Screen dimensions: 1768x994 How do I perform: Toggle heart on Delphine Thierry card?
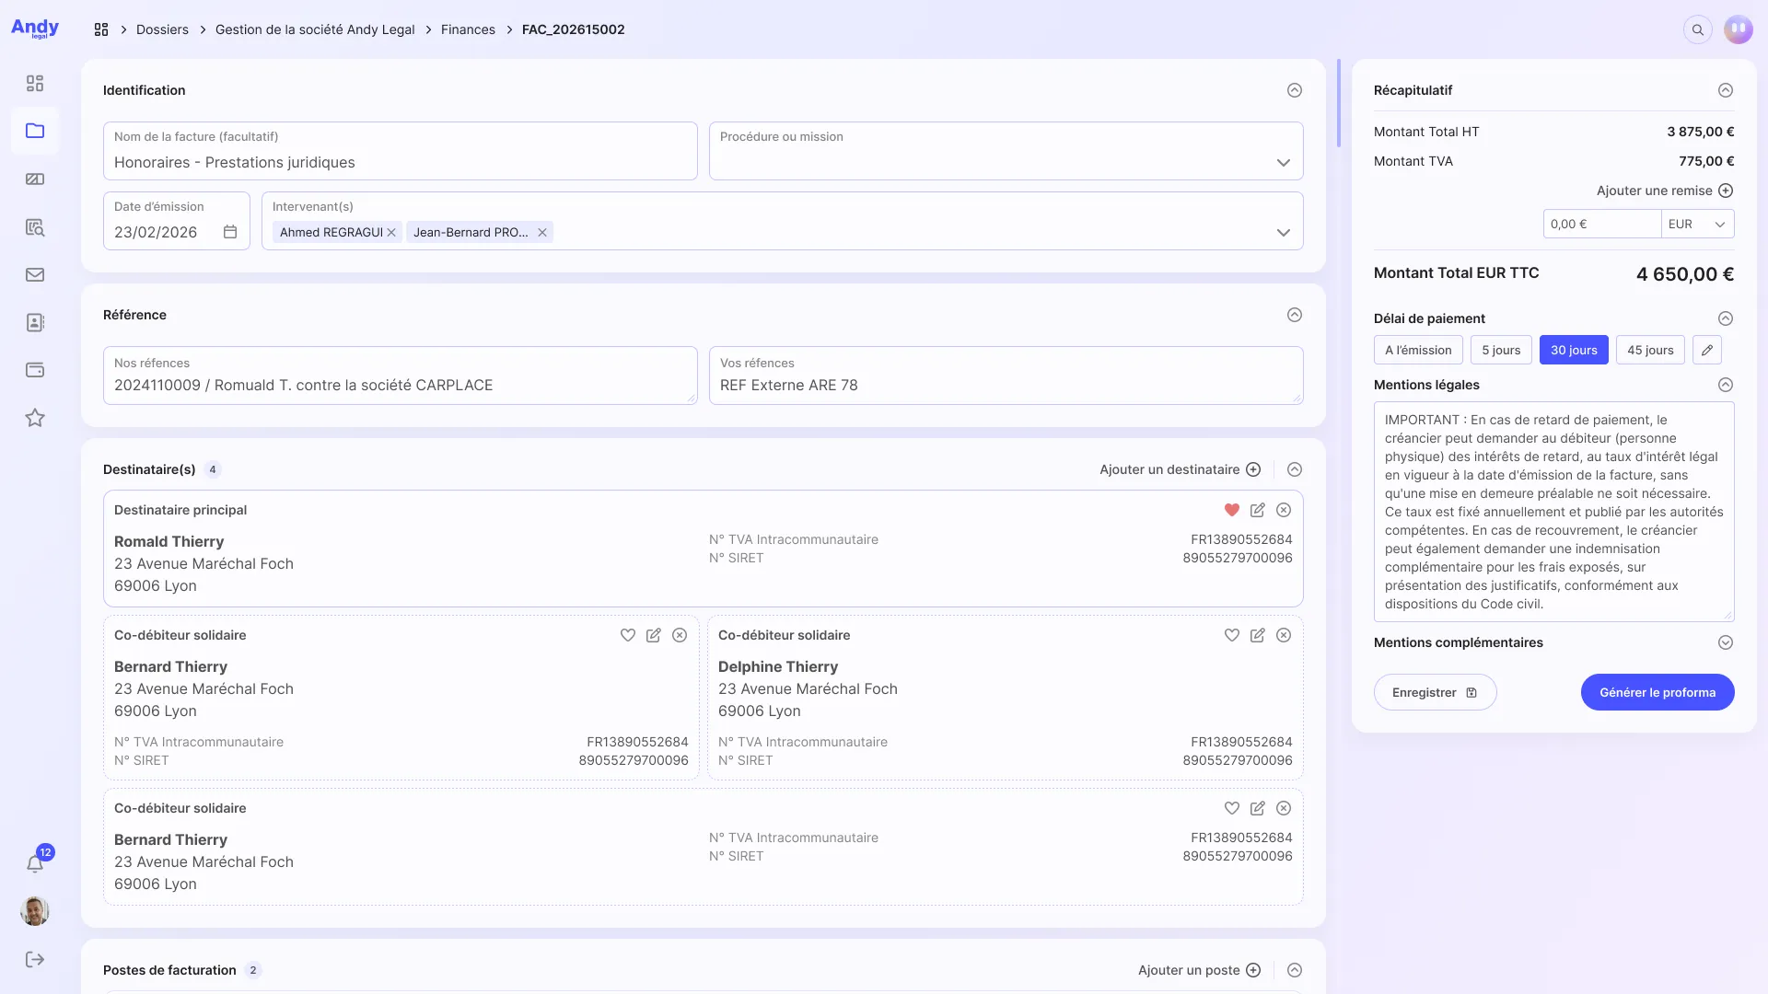pyautogui.click(x=1232, y=635)
